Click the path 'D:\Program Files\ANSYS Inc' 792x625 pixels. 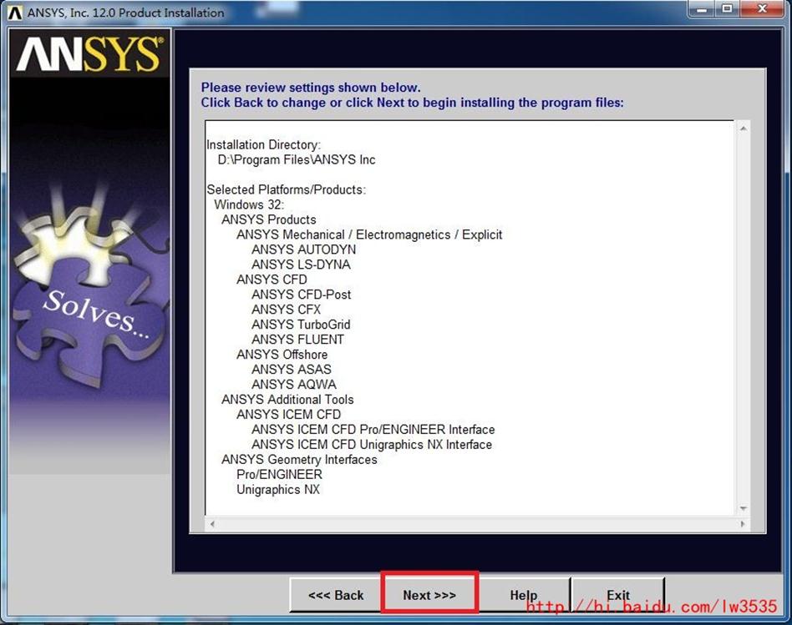point(297,160)
